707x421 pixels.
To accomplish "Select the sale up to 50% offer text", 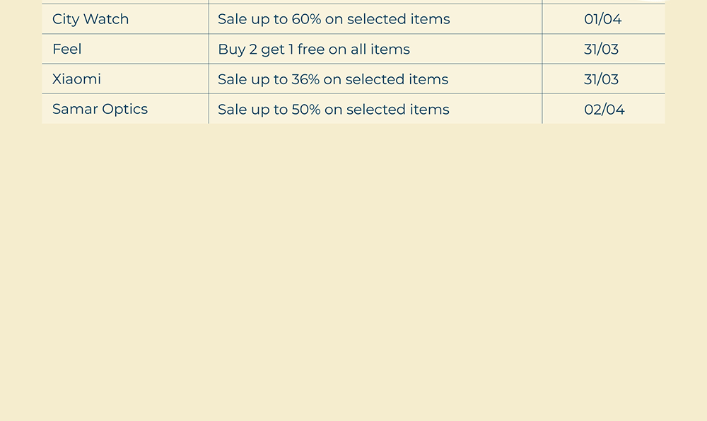I will click(x=334, y=110).
